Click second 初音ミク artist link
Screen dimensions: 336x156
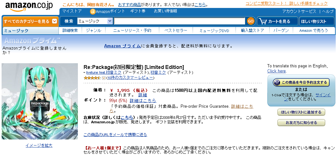[158, 73]
